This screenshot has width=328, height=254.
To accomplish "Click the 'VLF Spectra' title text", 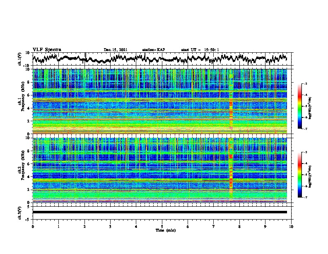I will click(x=47, y=50).
